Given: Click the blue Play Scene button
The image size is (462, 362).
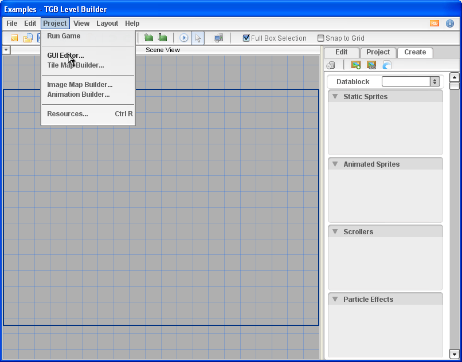Looking at the screenshot, I should point(184,38).
